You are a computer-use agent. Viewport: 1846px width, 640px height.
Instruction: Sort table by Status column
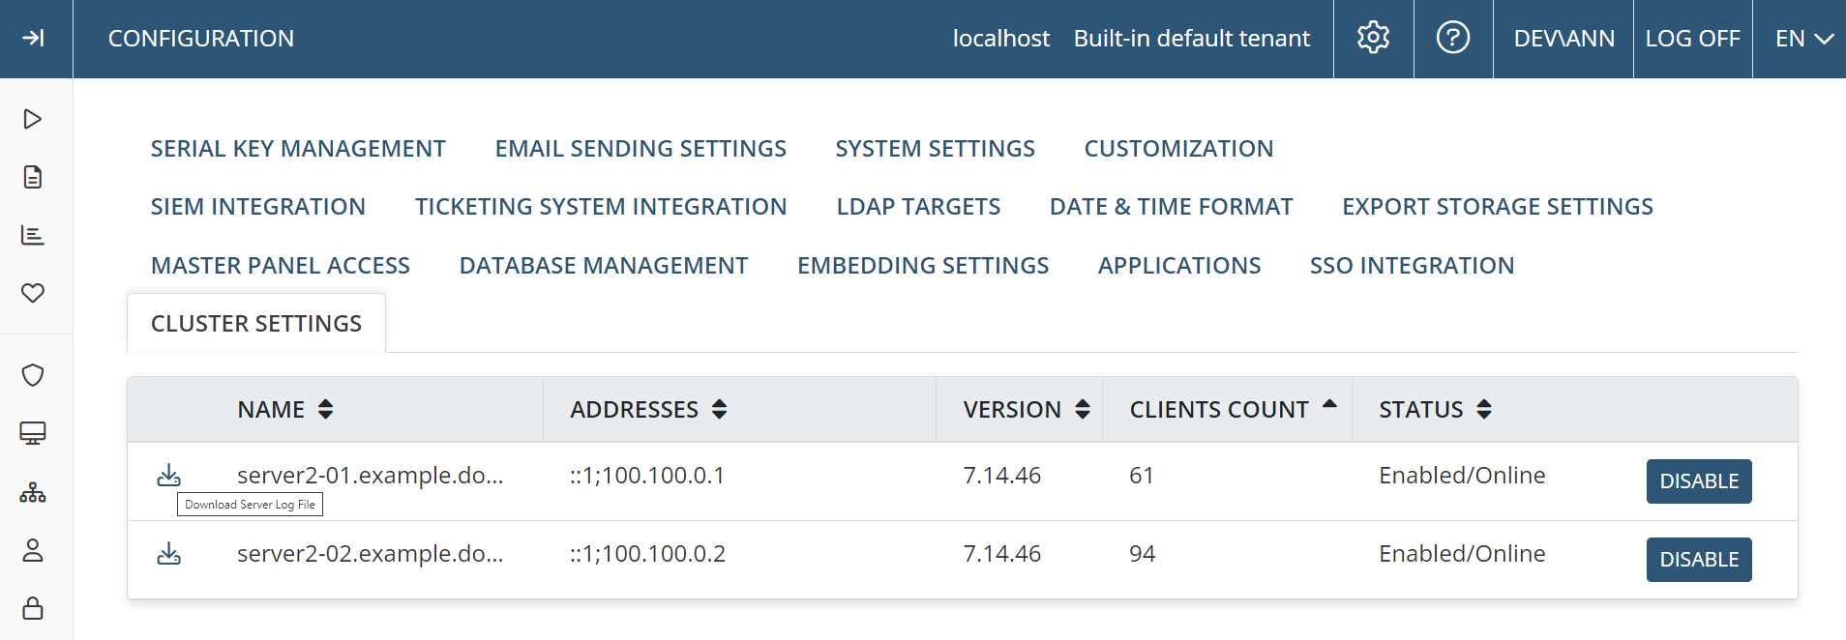pos(1483,410)
